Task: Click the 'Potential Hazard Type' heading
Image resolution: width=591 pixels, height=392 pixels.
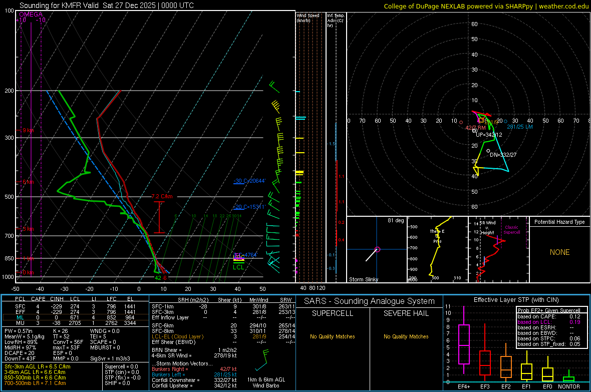Action: click(x=559, y=222)
